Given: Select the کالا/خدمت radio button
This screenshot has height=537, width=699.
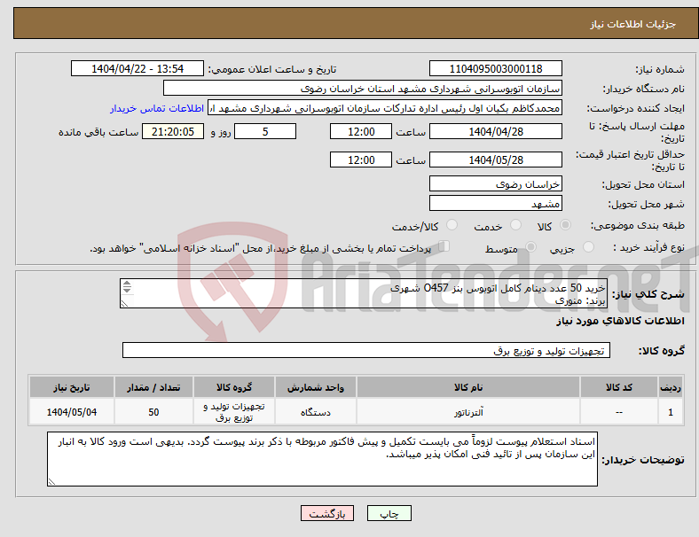Looking at the screenshot, I should click(452, 225).
